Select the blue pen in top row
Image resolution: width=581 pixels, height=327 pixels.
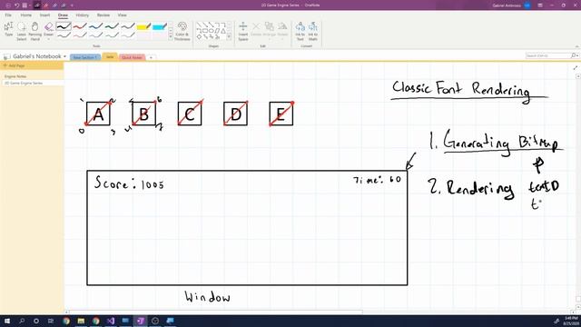coord(95,26)
